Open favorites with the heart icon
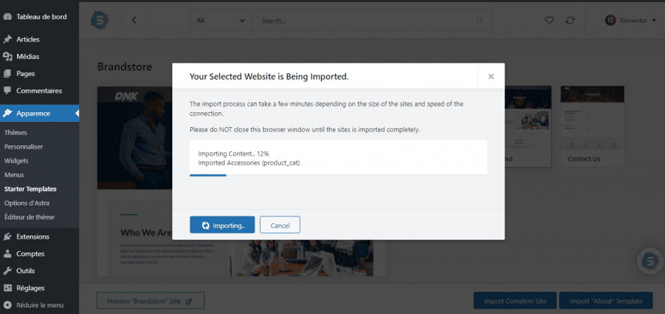 coord(549,20)
